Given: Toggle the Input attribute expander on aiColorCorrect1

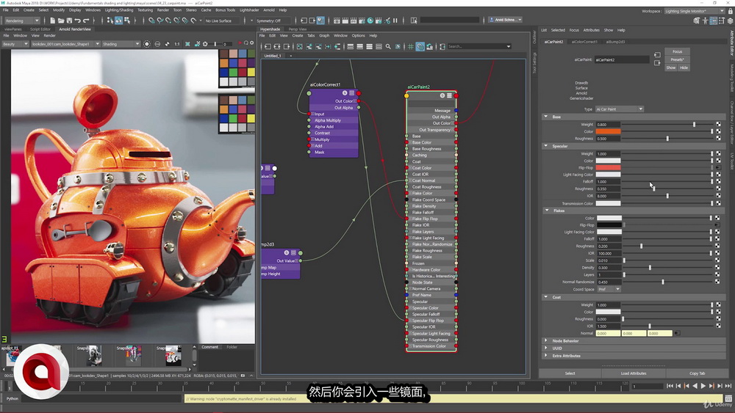Looking at the screenshot, I should pyautogui.click(x=312, y=114).
